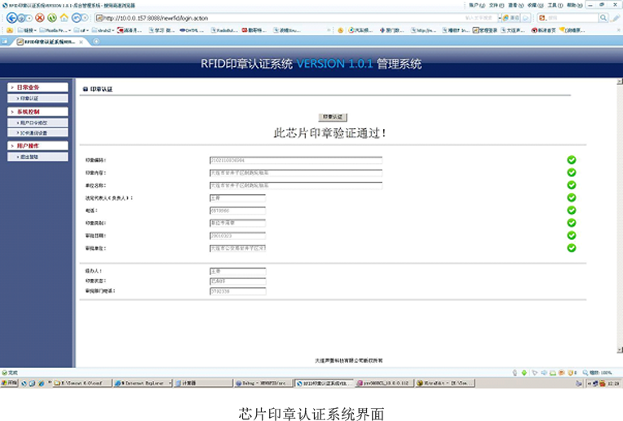Click the 印章认证 button above result message
The image size is (623, 421).
pyautogui.click(x=333, y=117)
